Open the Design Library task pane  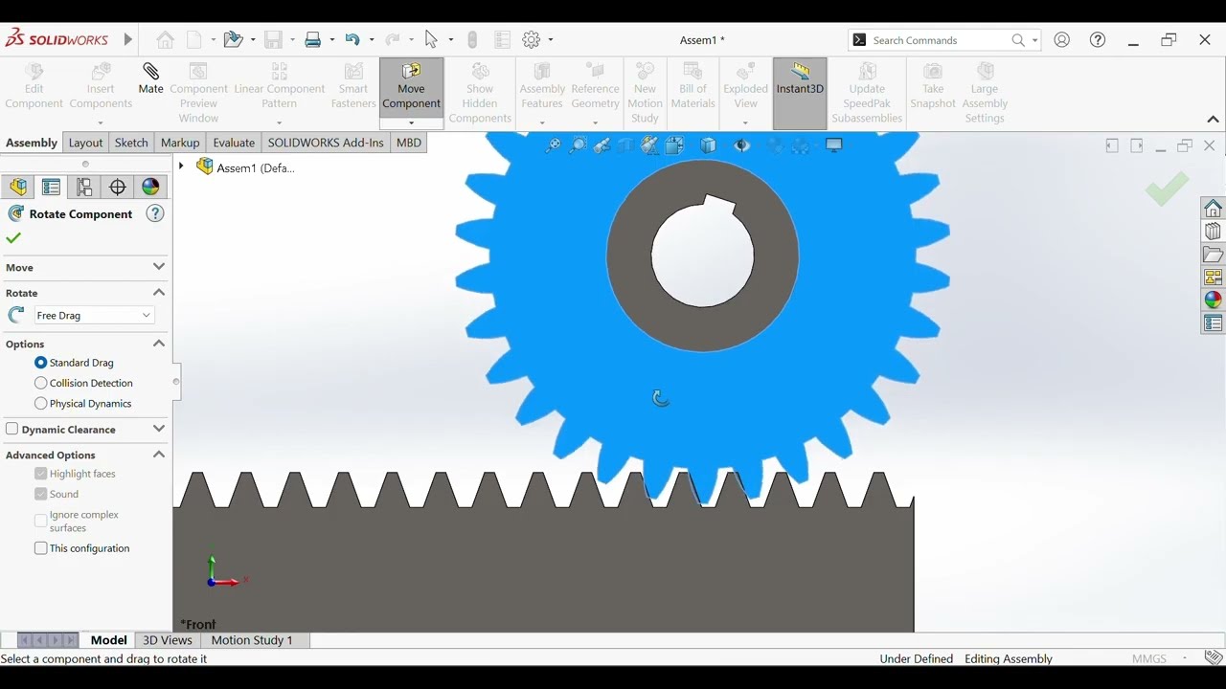(1214, 232)
